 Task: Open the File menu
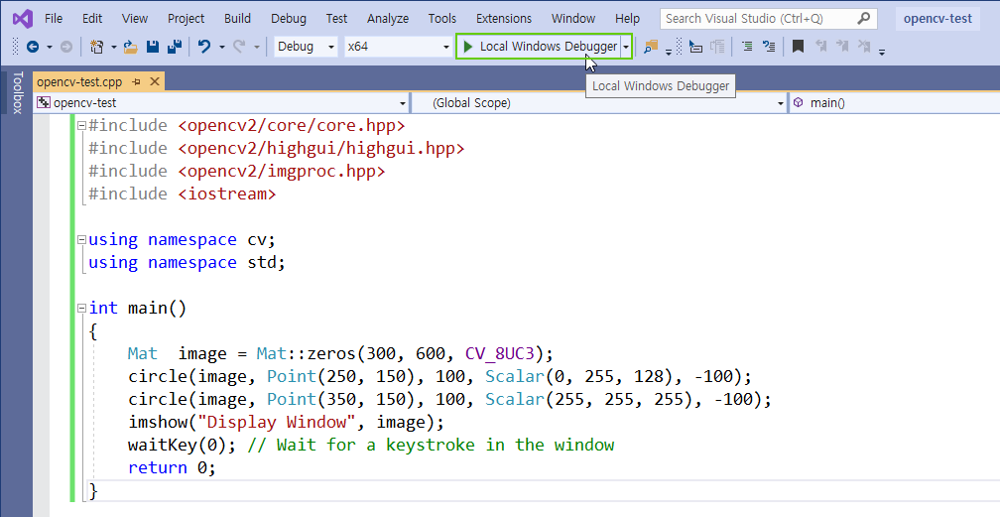[x=54, y=19]
